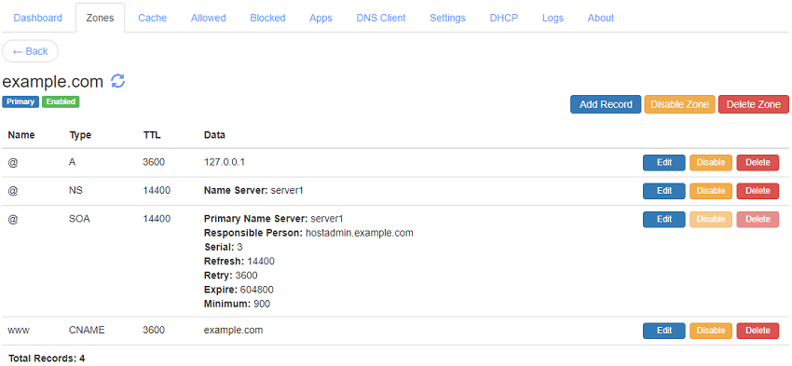The height and width of the screenshot is (366, 792).
Task: Delete the example.com zone
Action: point(753,104)
